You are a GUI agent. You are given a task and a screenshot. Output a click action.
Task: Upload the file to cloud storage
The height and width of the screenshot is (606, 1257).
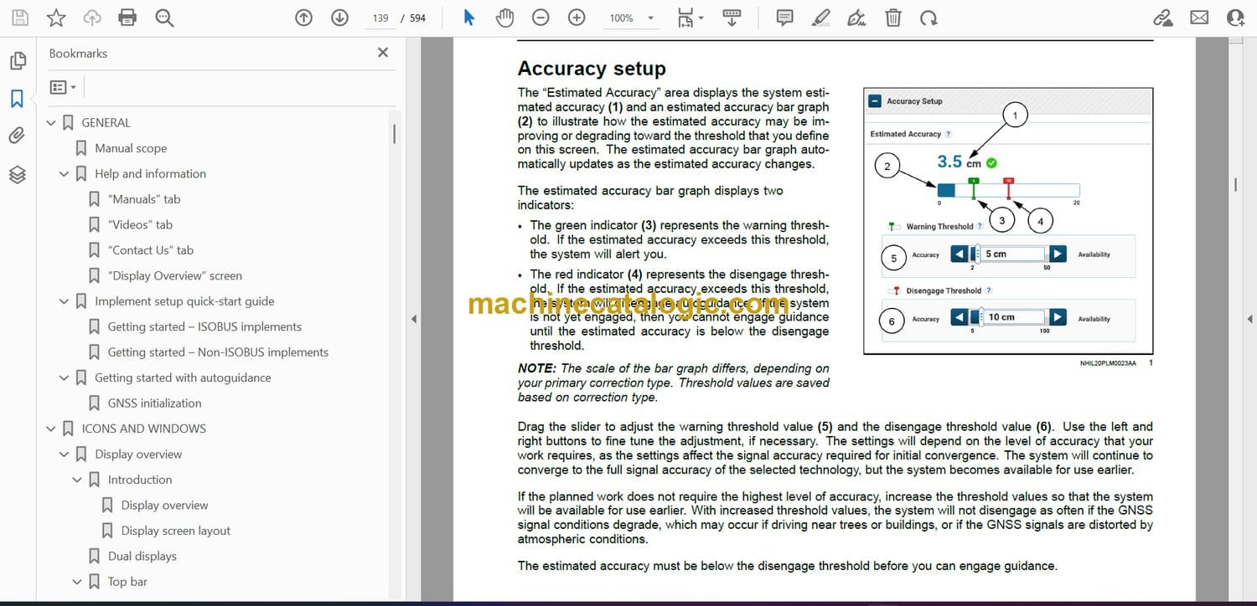click(92, 18)
